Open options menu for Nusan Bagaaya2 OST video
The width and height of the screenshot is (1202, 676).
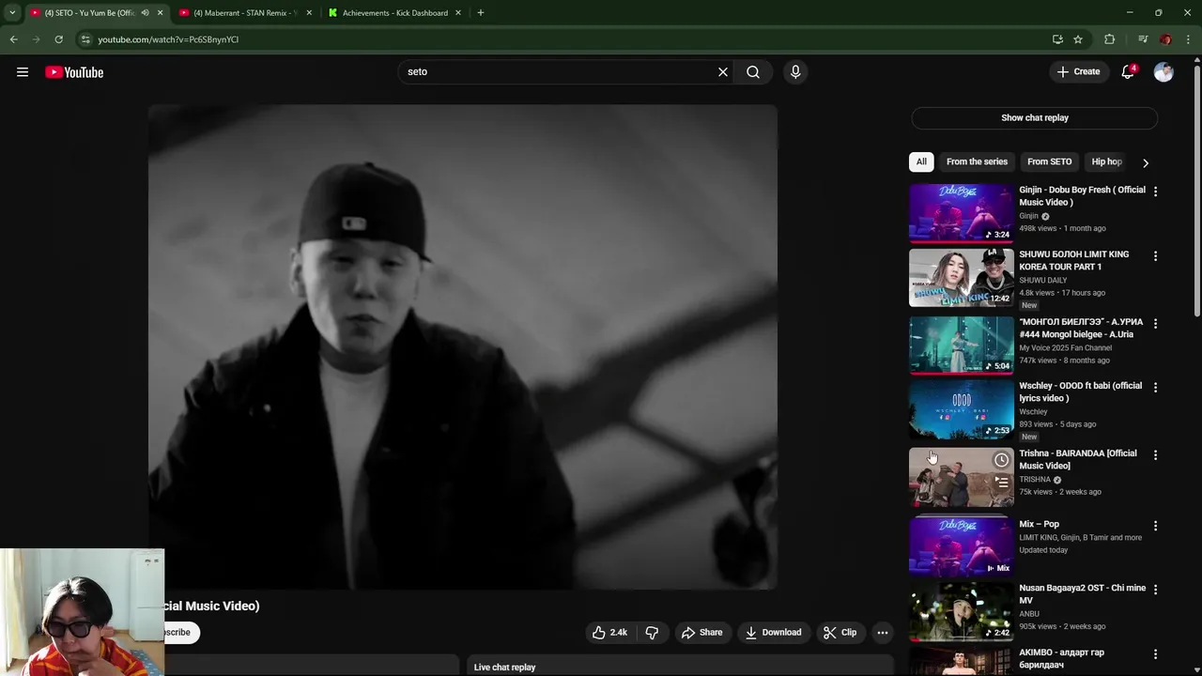tap(1155, 590)
